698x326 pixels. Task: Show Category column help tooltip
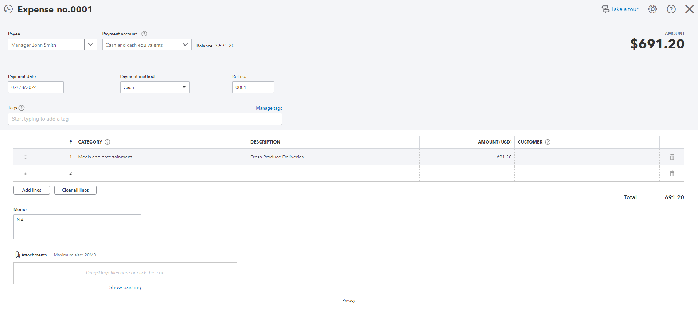point(108,142)
